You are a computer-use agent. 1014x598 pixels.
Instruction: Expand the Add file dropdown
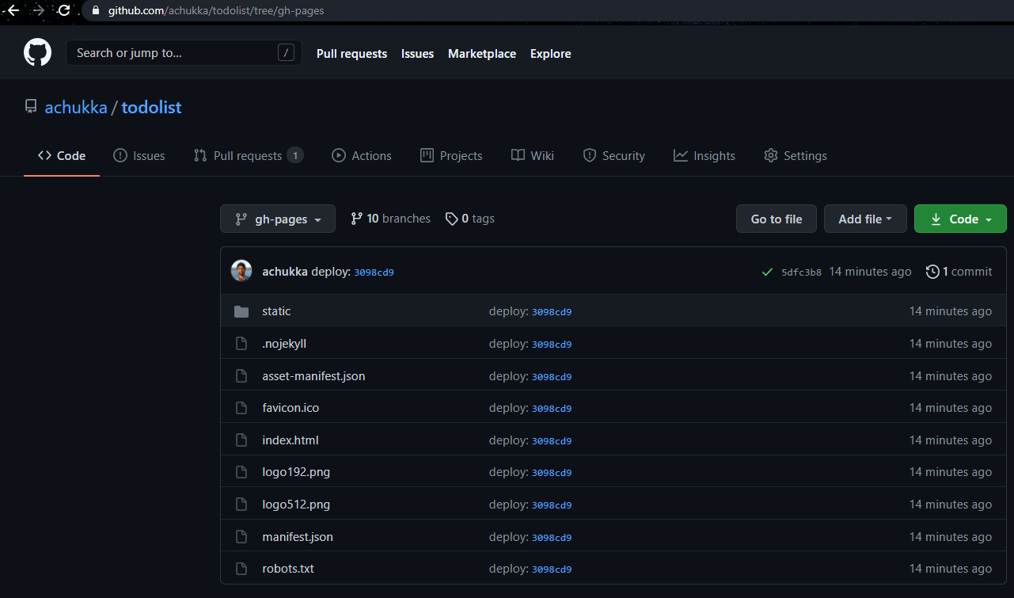point(865,219)
